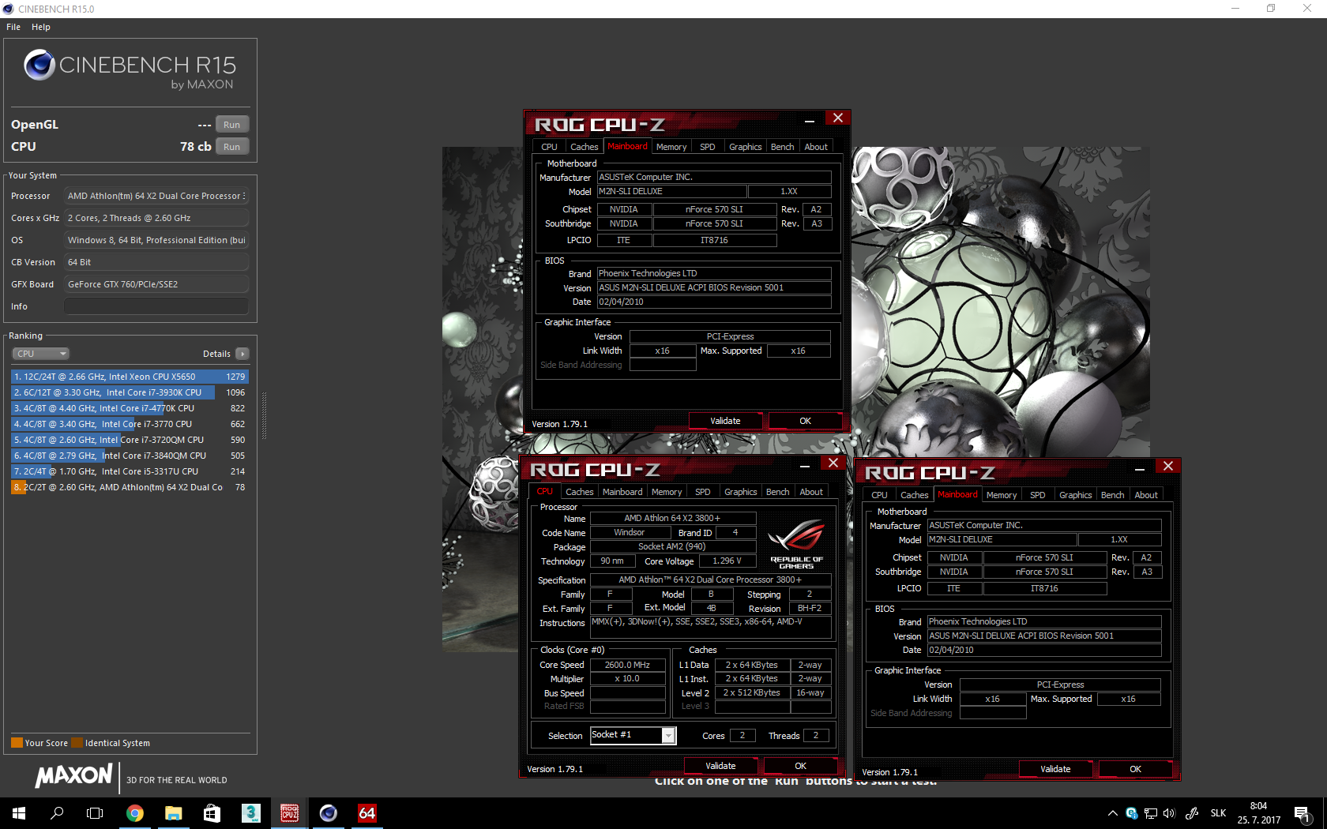Open SPD tab in top CPU-Z window
The image size is (1327, 829).
pyautogui.click(x=708, y=147)
